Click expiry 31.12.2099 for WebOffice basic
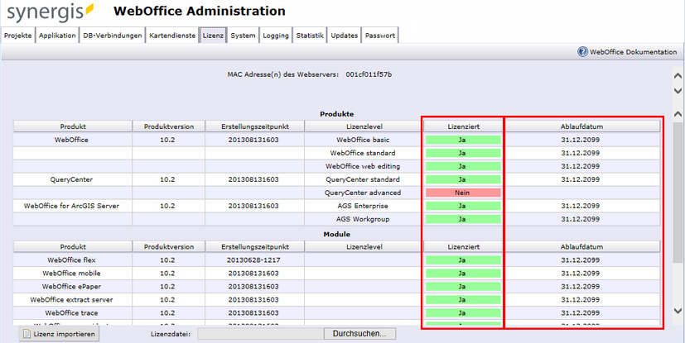This screenshot has height=343, width=685. coord(580,140)
